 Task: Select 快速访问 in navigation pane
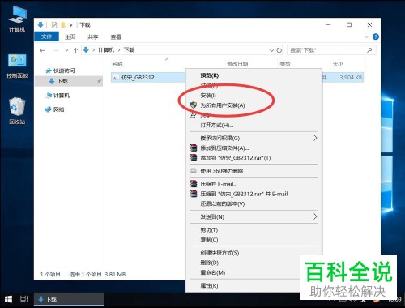click(x=64, y=71)
